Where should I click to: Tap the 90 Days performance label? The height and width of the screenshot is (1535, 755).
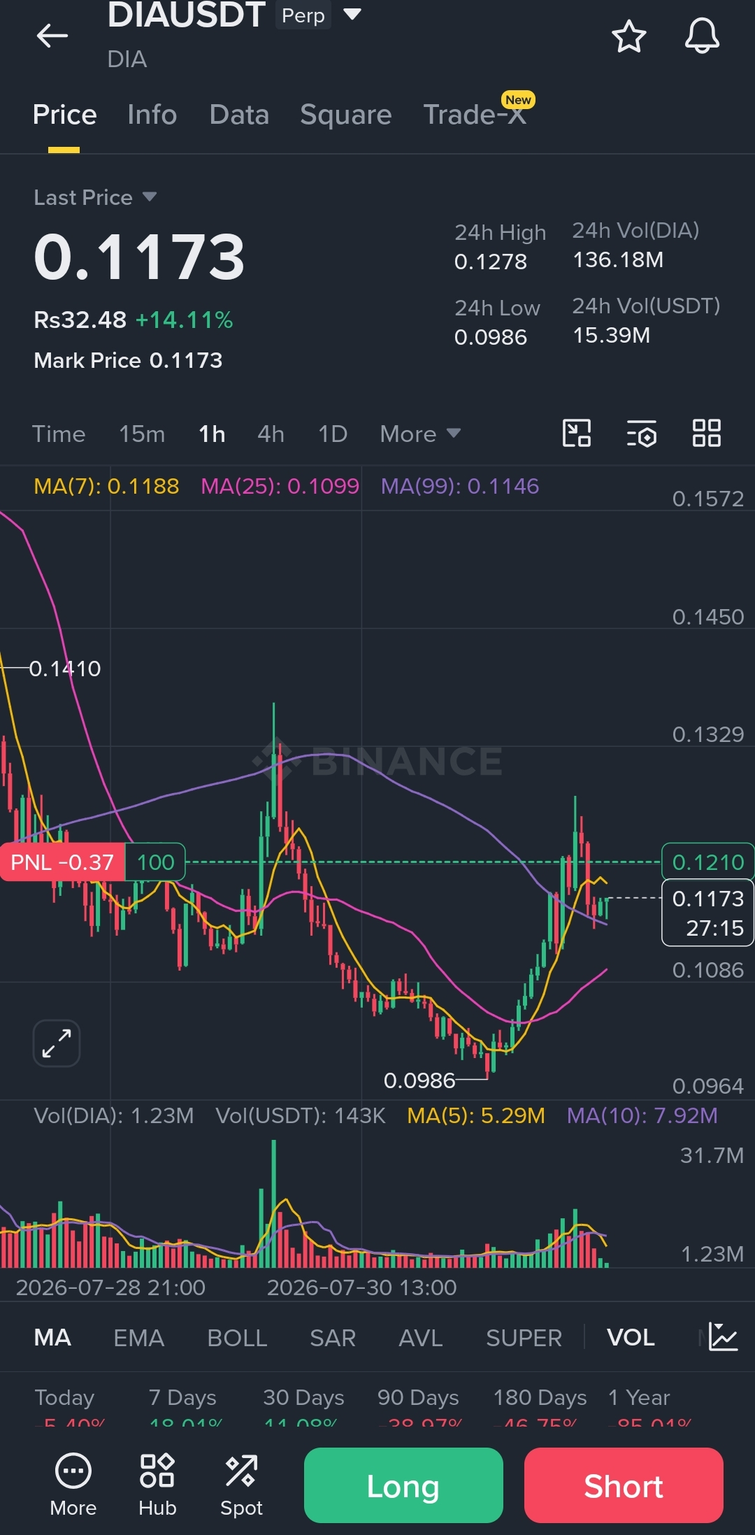coord(418,1398)
